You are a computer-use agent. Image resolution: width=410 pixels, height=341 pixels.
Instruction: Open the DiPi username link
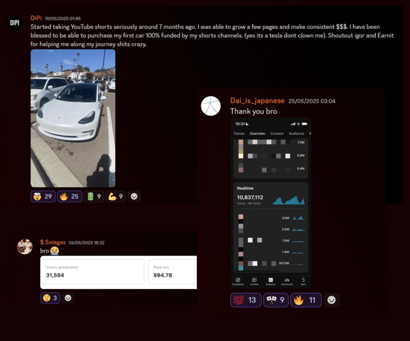(36, 18)
